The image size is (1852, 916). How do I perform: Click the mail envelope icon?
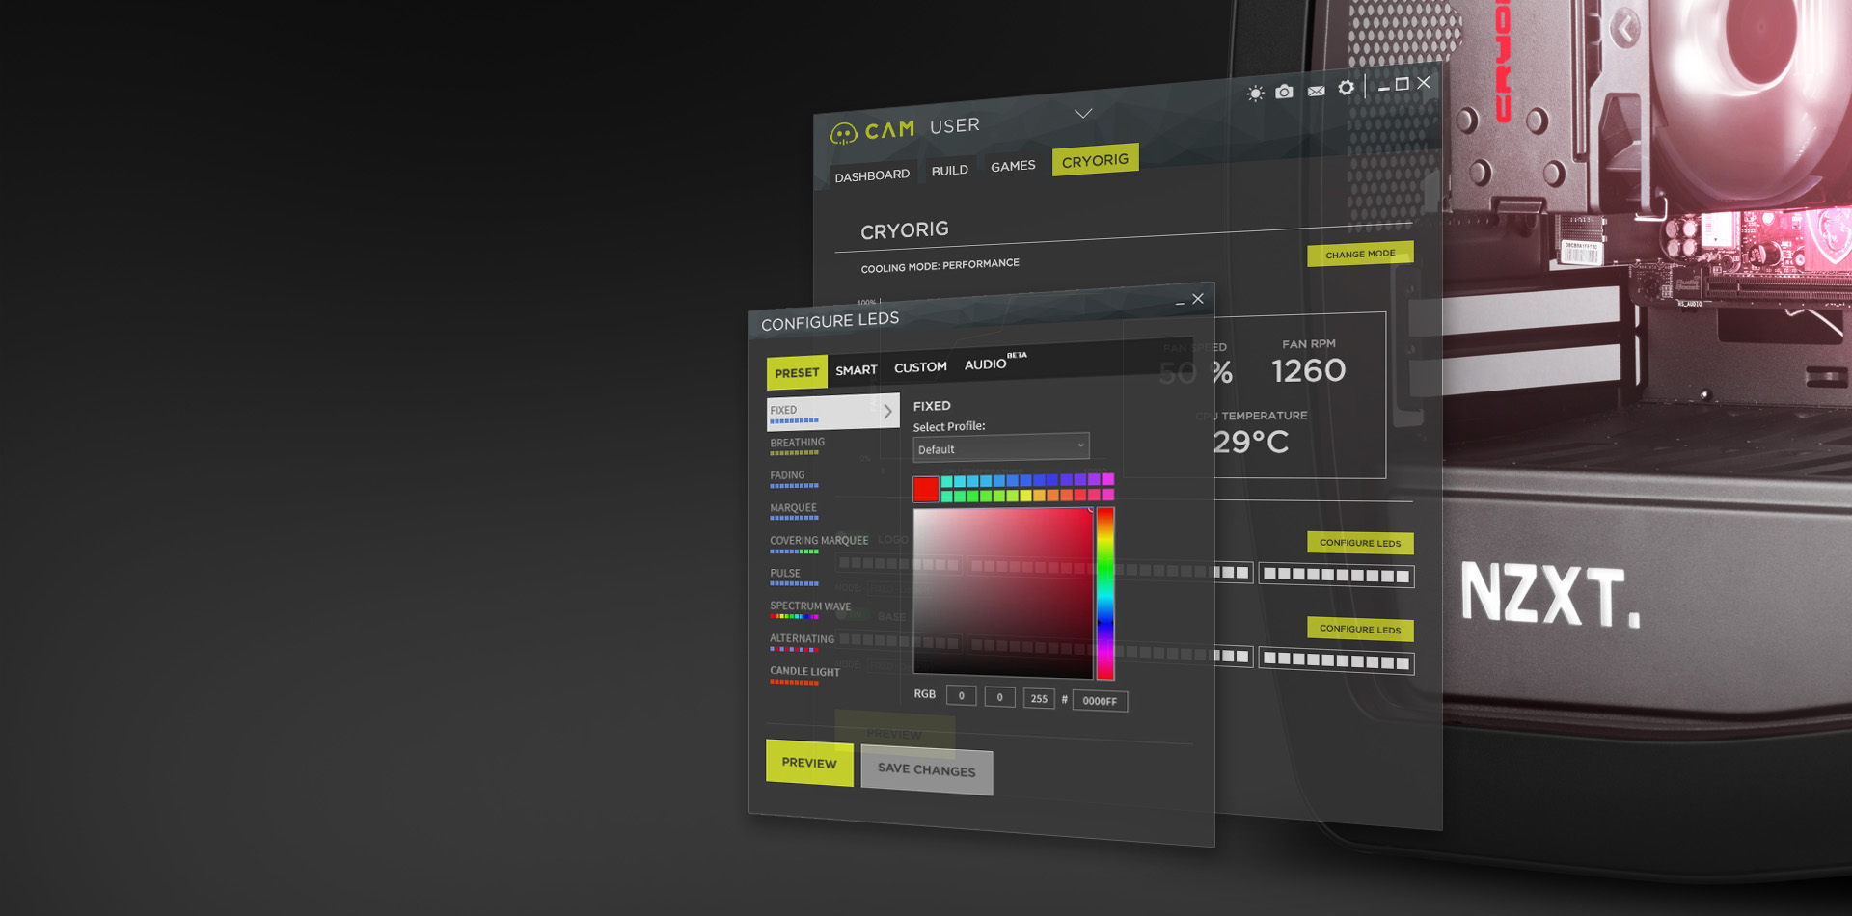(1316, 91)
